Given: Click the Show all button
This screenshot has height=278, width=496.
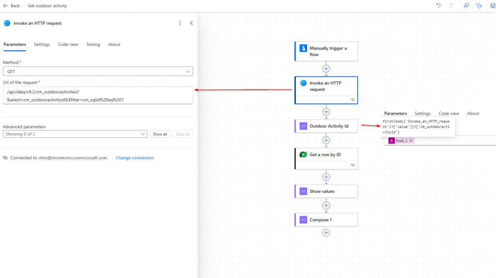Looking at the screenshot, I should pos(160,134).
